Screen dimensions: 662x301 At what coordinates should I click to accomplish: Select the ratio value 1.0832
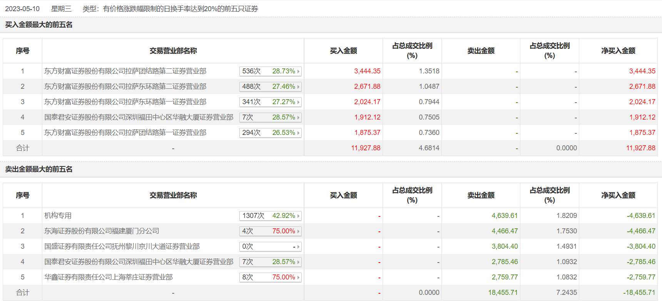tap(567, 277)
